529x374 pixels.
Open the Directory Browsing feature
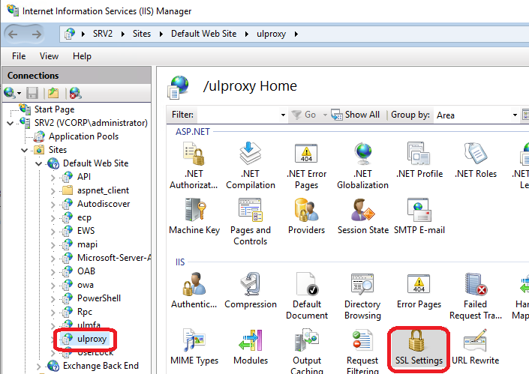click(x=362, y=296)
